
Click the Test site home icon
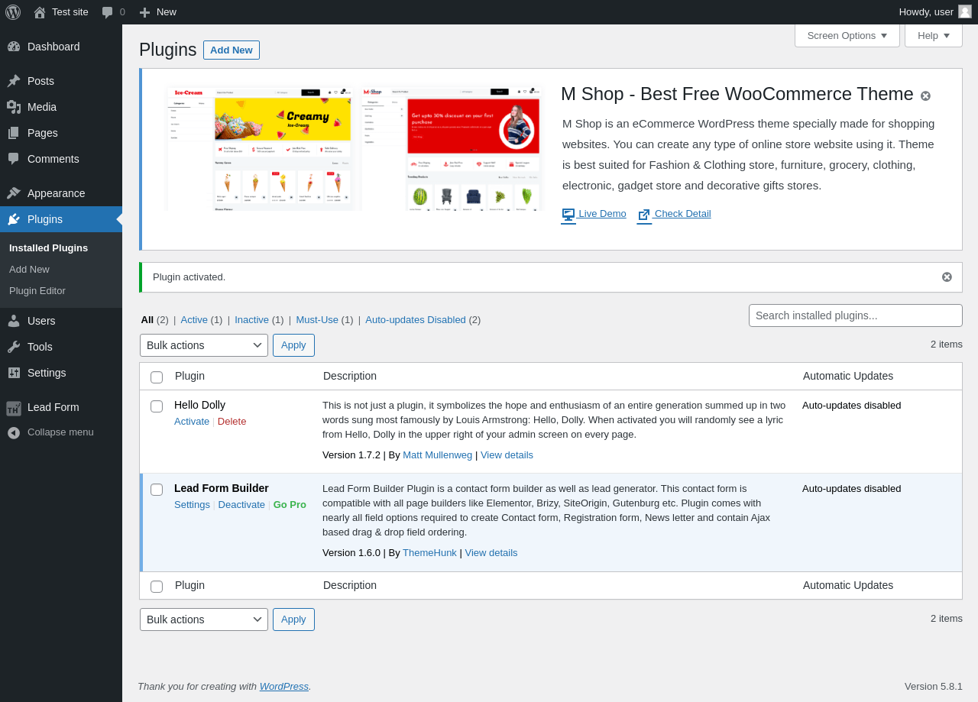pos(39,12)
